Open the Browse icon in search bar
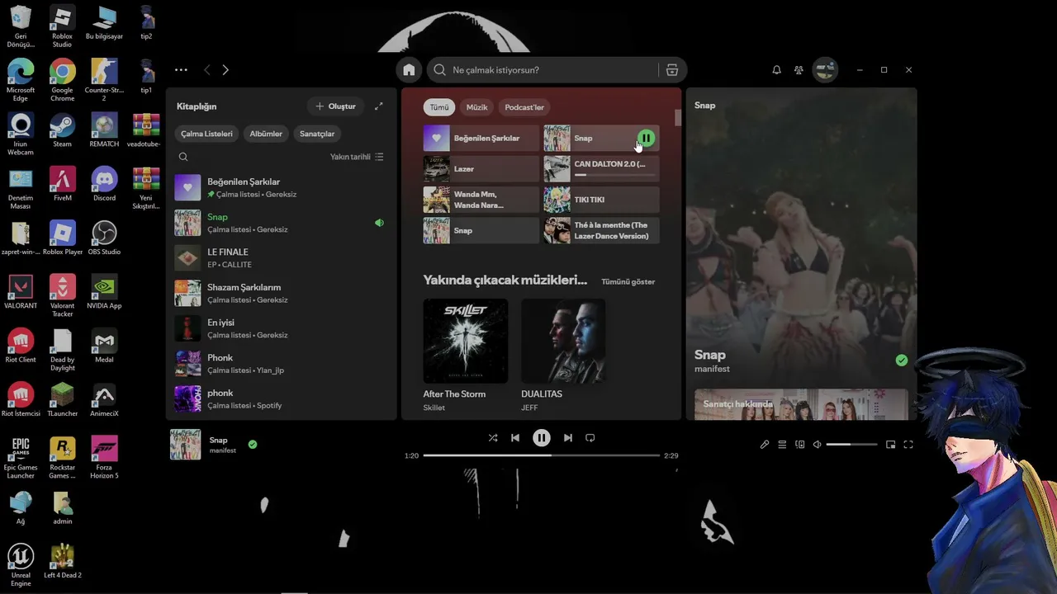1057x594 pixels. point(672,70)
